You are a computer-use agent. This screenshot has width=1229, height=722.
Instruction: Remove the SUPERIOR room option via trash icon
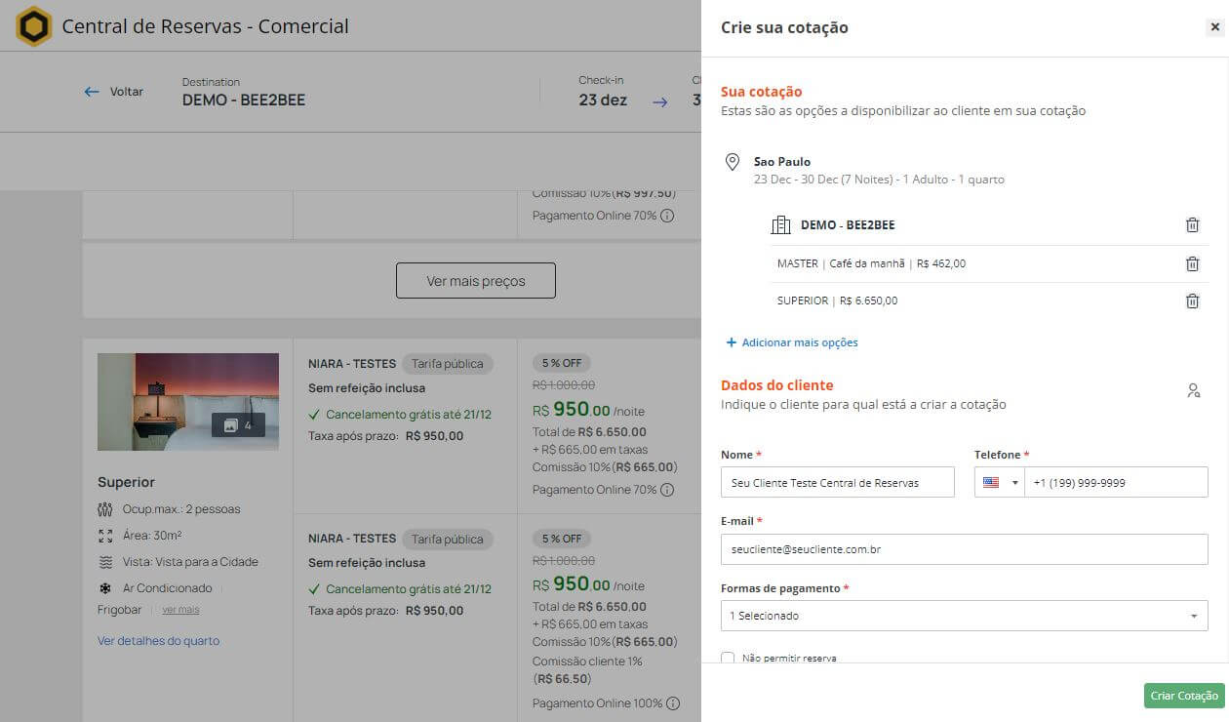pos(1192,301)
